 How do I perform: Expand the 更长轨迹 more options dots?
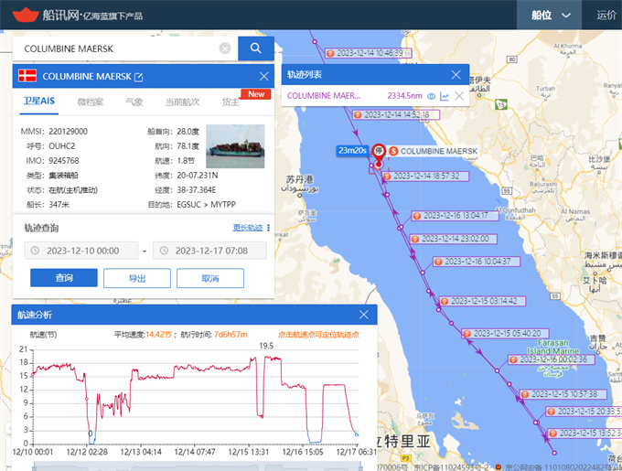click(x=268, y=227)
